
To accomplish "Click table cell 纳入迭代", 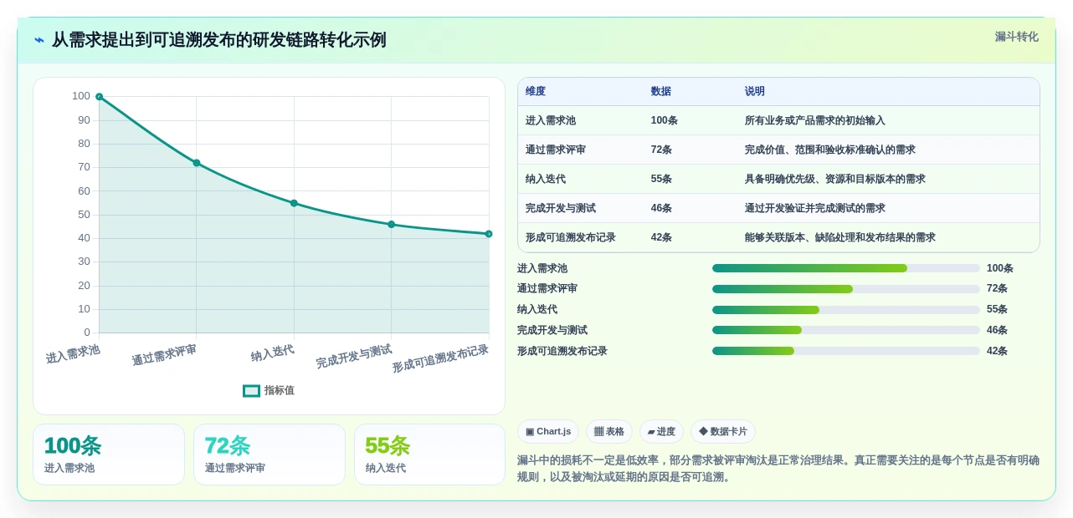I will [x=546, y=179].
